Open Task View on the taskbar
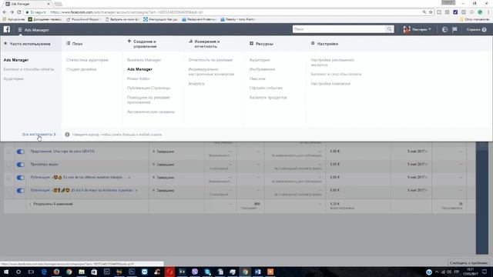The width and height of the screenshot is (493, 277). pyautogui.click(x=31, y=272)
